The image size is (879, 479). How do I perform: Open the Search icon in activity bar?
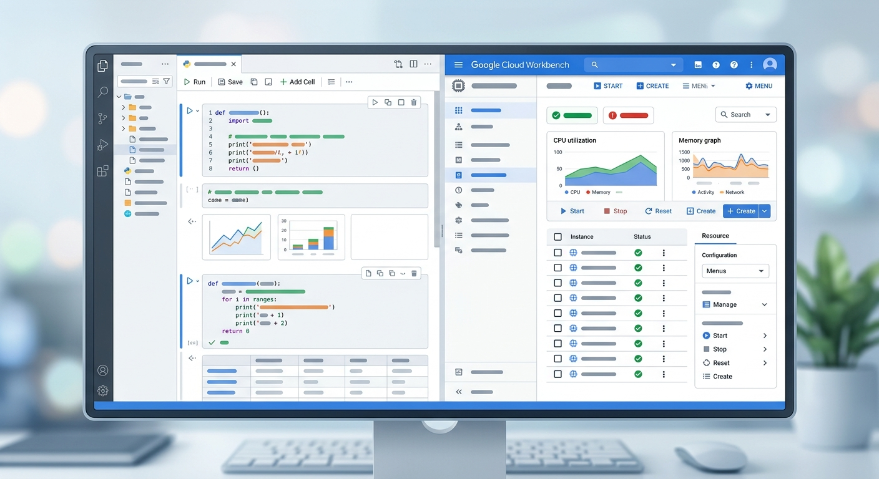[102, 92]
